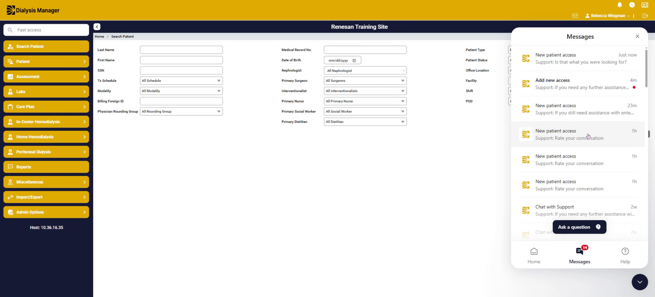Click the Billing Foreign ID field
Screen dimensions: 655x297
pyautogui.click(x=181, y=101)
